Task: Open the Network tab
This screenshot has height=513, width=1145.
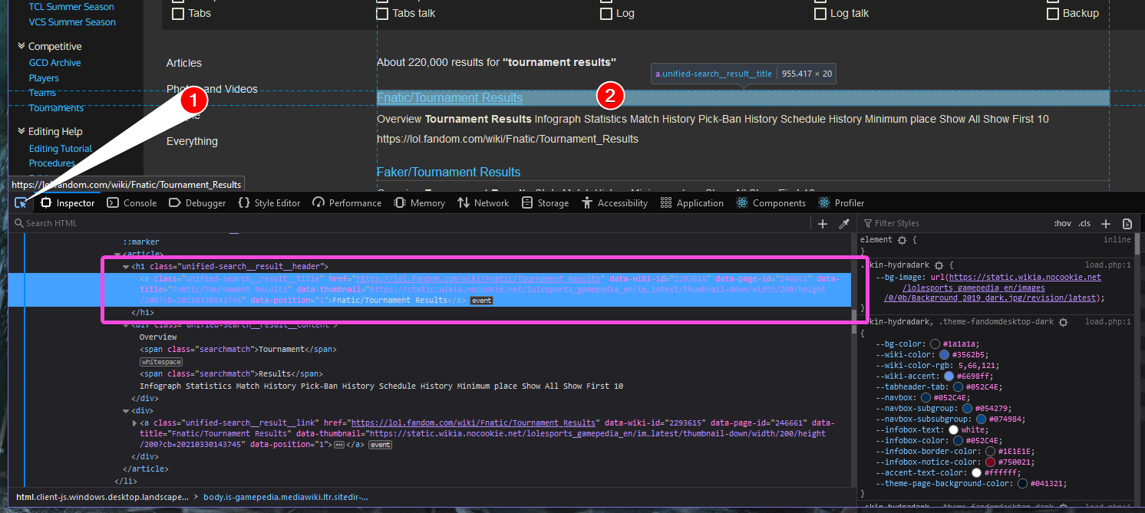Action: click(483, 203)
